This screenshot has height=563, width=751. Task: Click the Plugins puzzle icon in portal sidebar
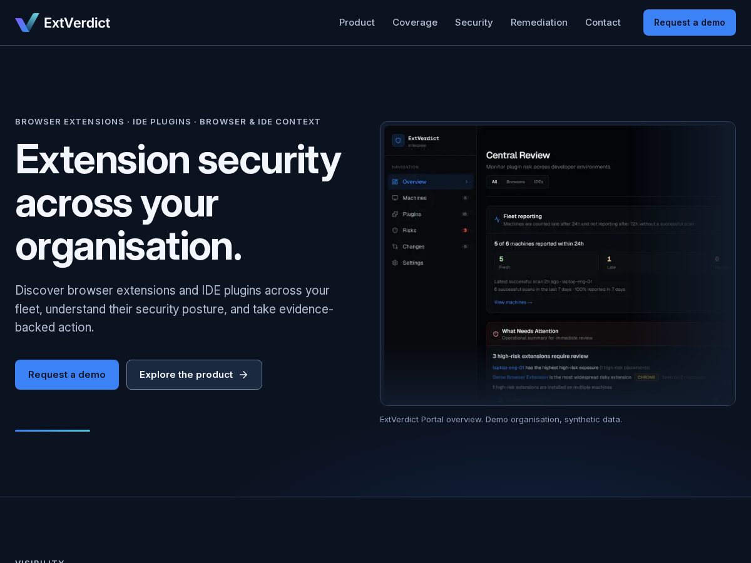pos(395,215)
